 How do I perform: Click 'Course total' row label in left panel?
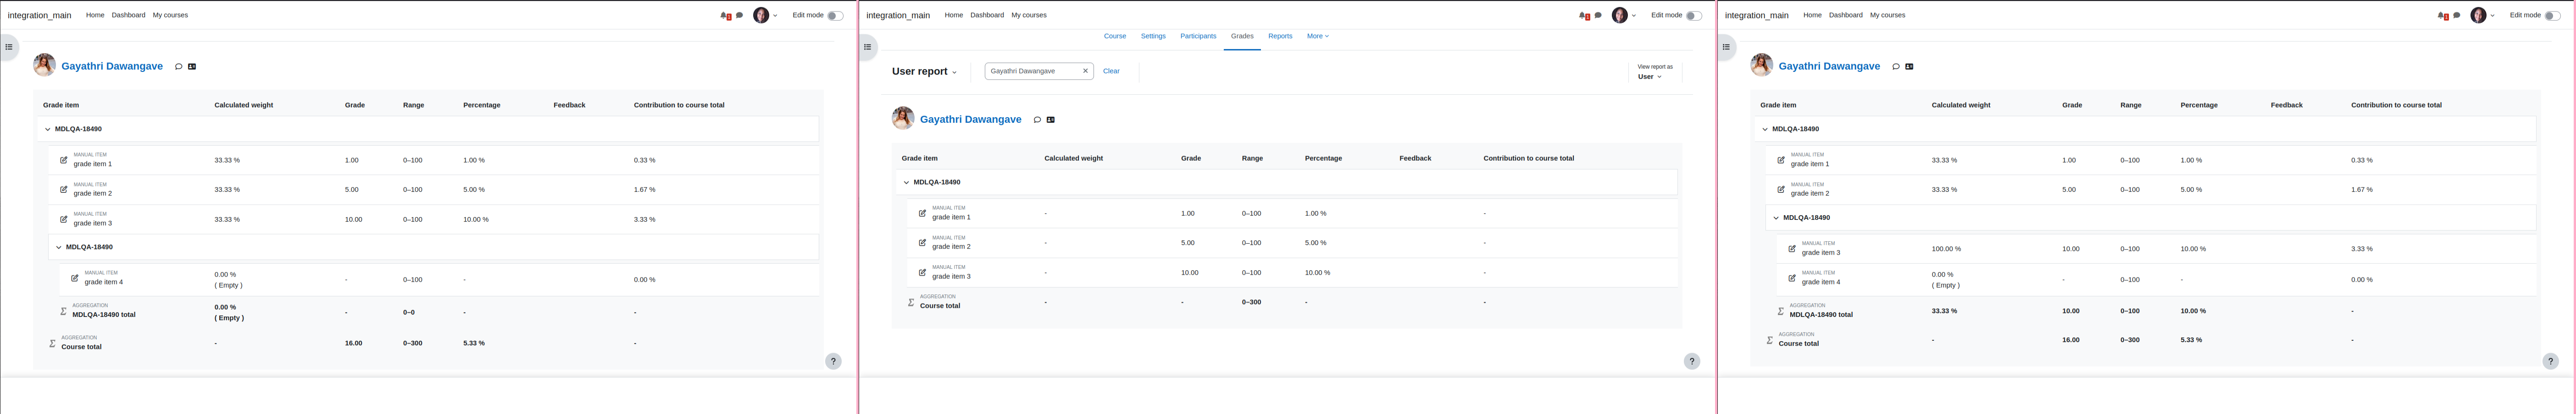click(x=81, y=346)
